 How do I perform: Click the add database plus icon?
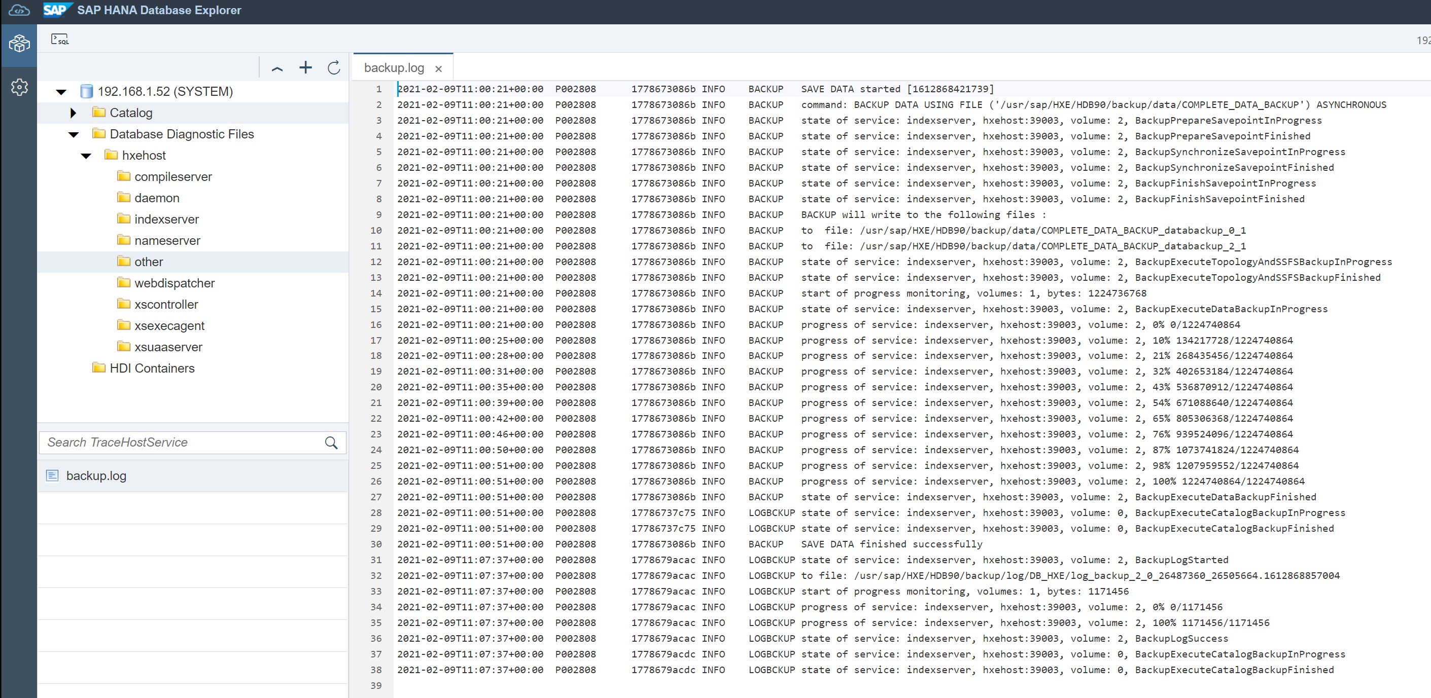(305, 68)
